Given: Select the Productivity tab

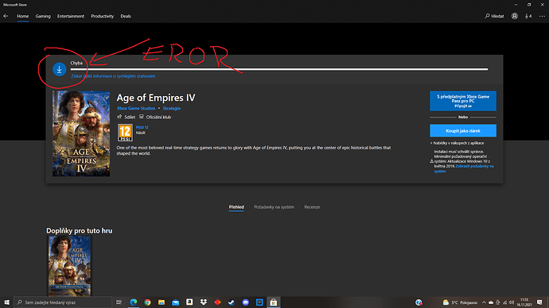Looking at the screenshot, I should pos(102,16).
